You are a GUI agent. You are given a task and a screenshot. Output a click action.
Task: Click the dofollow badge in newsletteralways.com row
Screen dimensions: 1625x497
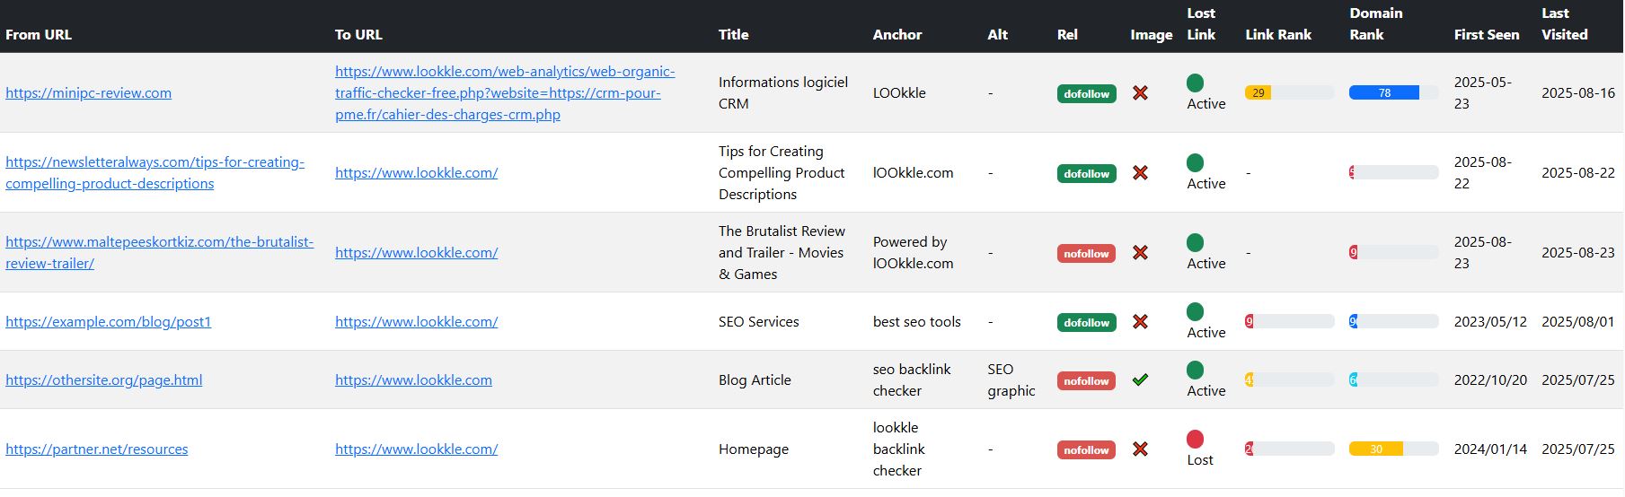1086,173
